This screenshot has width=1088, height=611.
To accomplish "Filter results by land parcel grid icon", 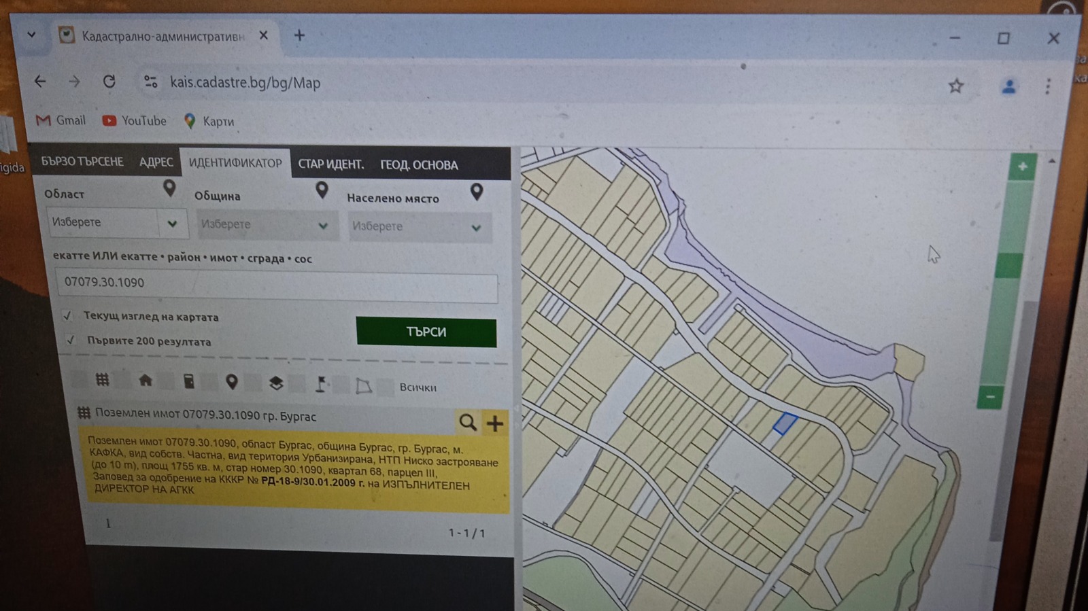I will 102,380.
